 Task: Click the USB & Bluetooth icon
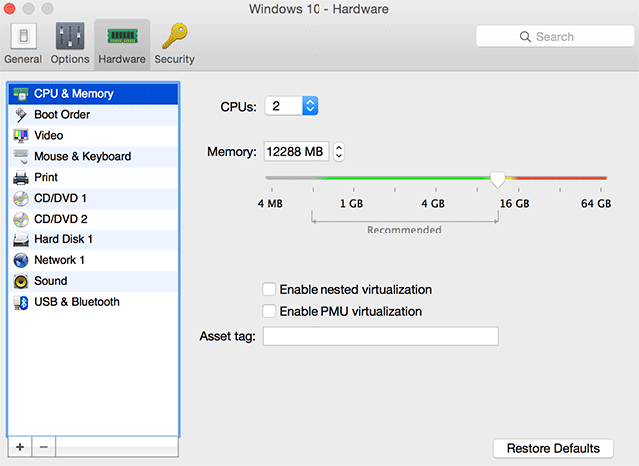pos(21,302)
